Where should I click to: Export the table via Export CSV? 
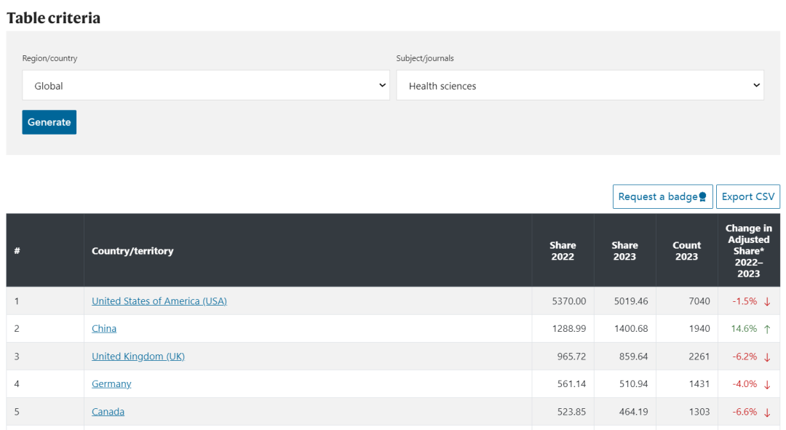747,196
